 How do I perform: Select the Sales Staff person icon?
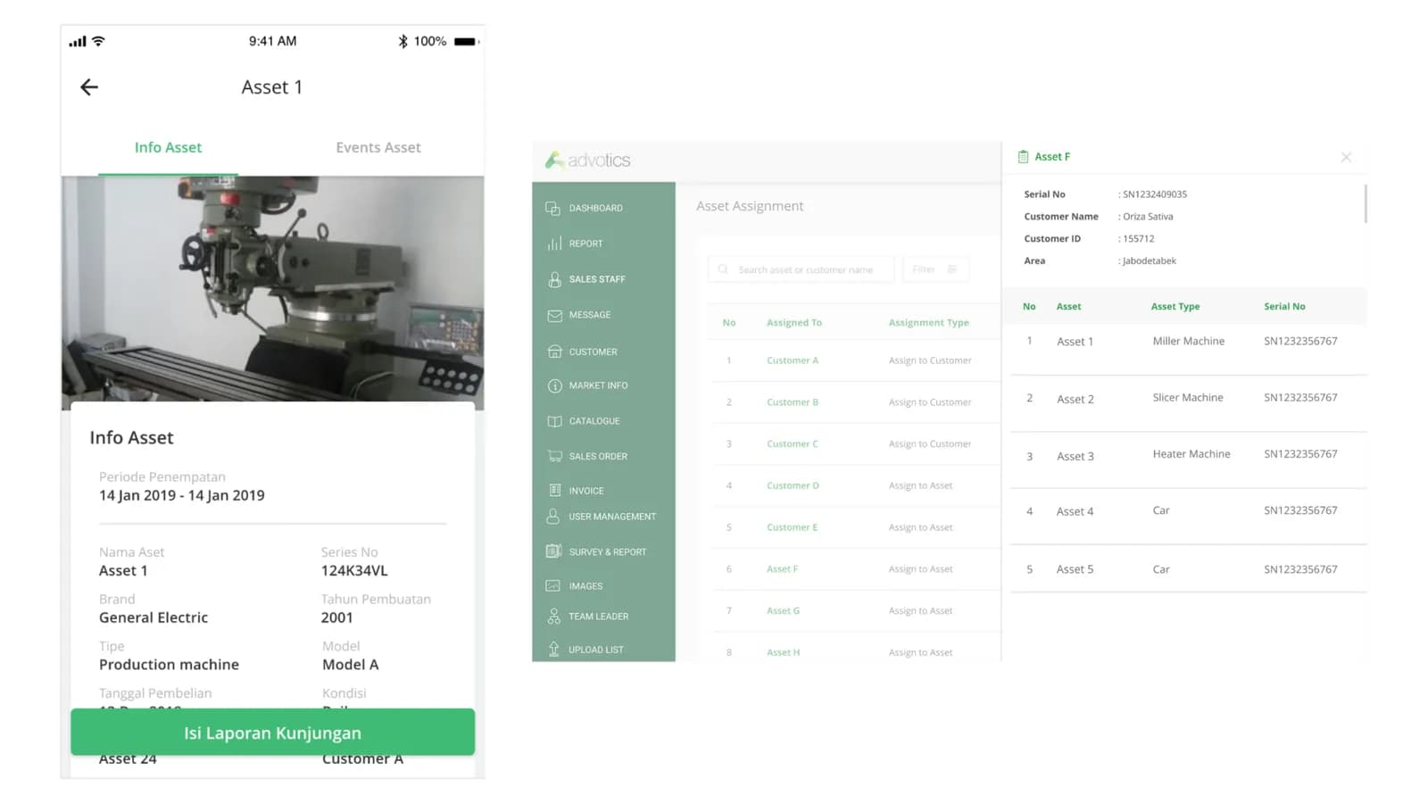(554, 279)
